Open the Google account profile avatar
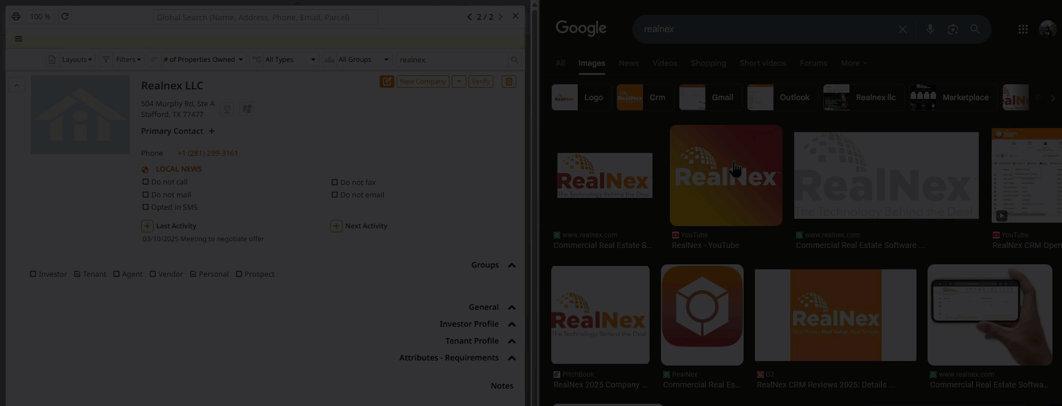This screenshot has height=406, width=1062. pos(1047,29)
